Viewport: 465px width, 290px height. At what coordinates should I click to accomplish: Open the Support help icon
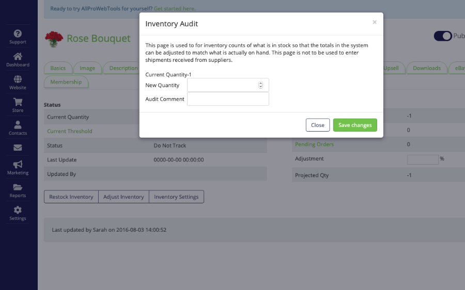click(18, 34)
